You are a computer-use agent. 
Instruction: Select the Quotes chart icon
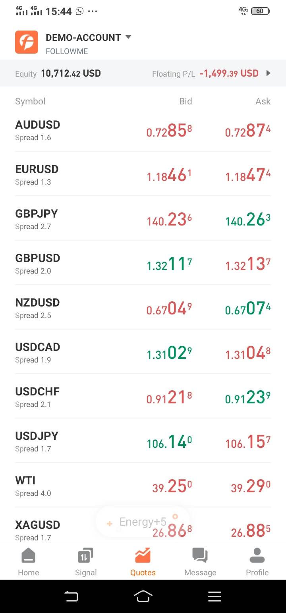(143, 555)
